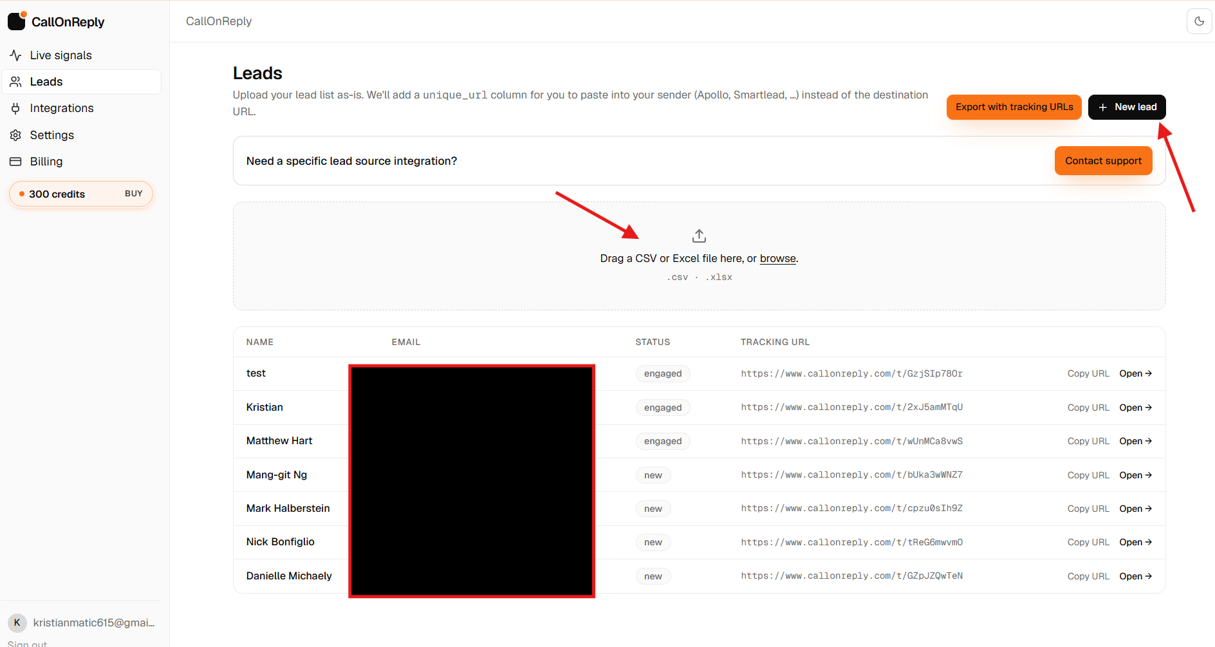Image resolution: width=1215 pixels, height=647 pixels.
Task: Add a New lead
Action: (1127, 107)
